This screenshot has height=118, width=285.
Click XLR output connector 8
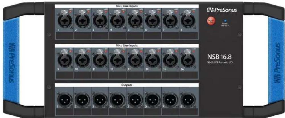click(x=188, y=100)
